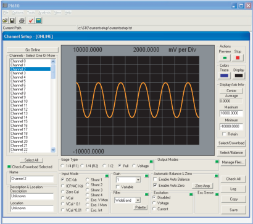Stop acquisition with the red button

click(x=238, y=58)
